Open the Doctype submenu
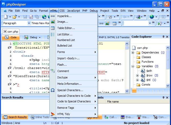The width and height of the screenshot is (171, 125). tap(74, 77)
